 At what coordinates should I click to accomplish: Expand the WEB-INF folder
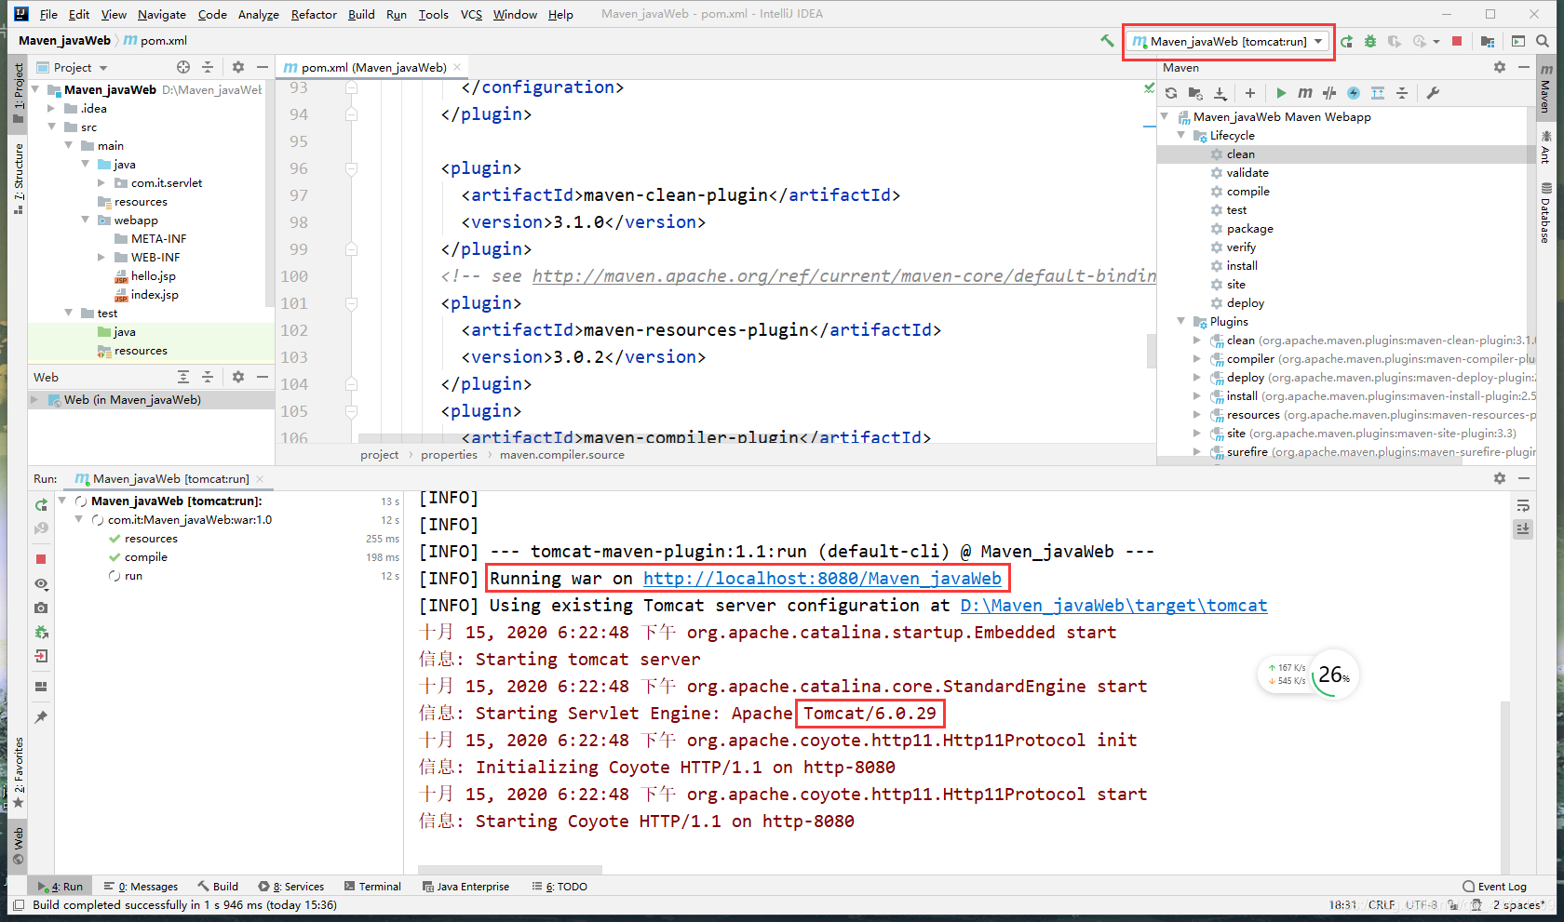tap(101, 258)
